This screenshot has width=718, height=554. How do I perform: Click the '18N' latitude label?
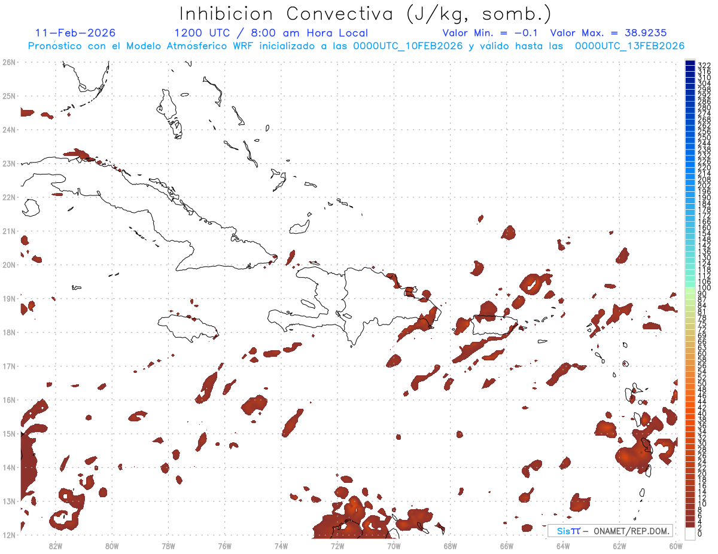pyautogui.click(x=8, y=332)
